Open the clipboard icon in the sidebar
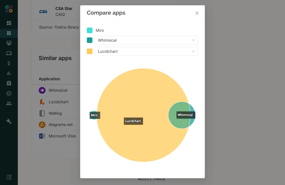Screen dimensions: 285x185 tap(9, 83)
